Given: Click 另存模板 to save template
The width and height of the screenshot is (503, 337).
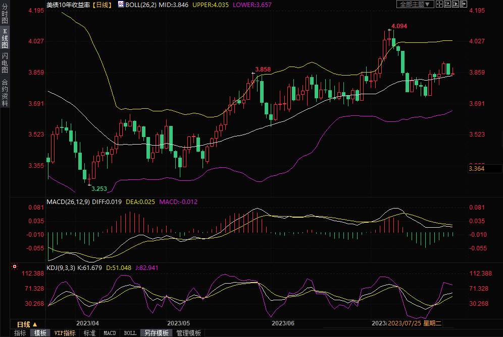Looking at the screenshot, I should coord(156,333).
